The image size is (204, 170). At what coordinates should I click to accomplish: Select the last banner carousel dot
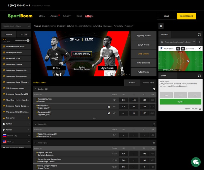[129, 75]
